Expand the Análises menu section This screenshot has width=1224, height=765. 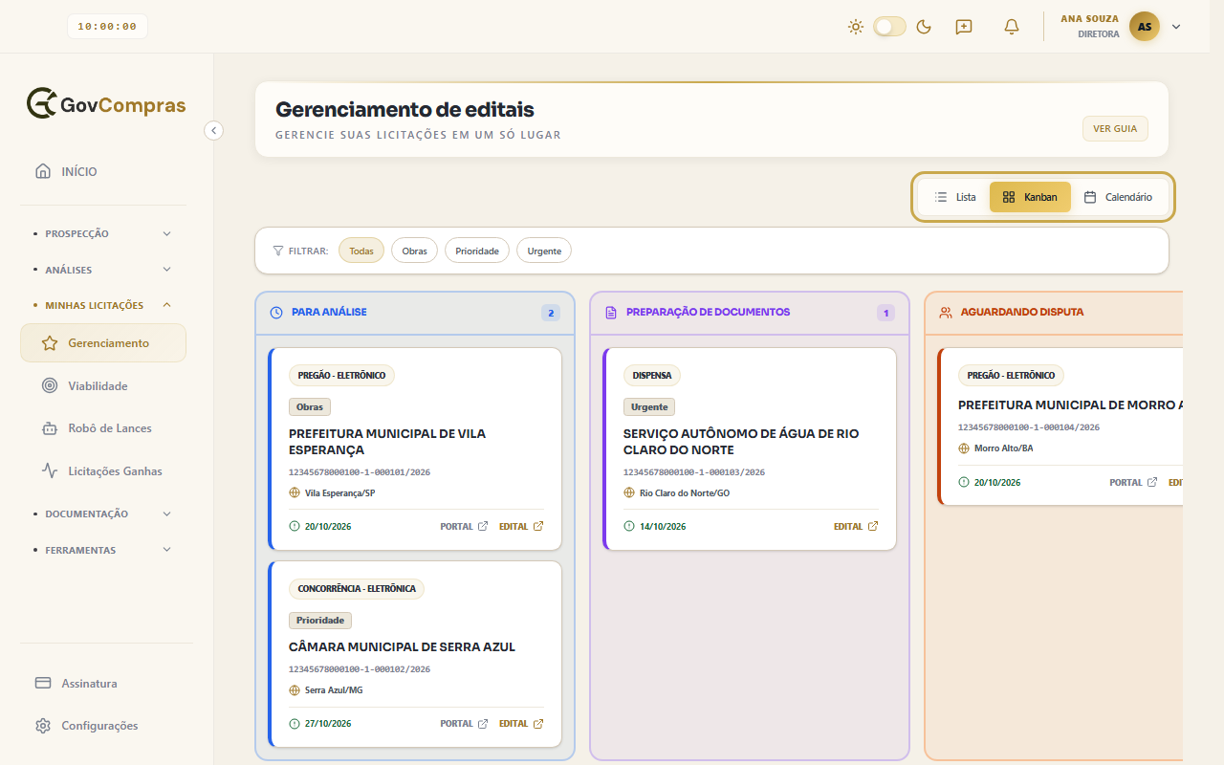103,270
